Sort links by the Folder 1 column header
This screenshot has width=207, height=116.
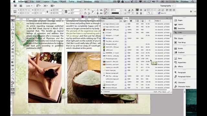(x=163, y=21)
